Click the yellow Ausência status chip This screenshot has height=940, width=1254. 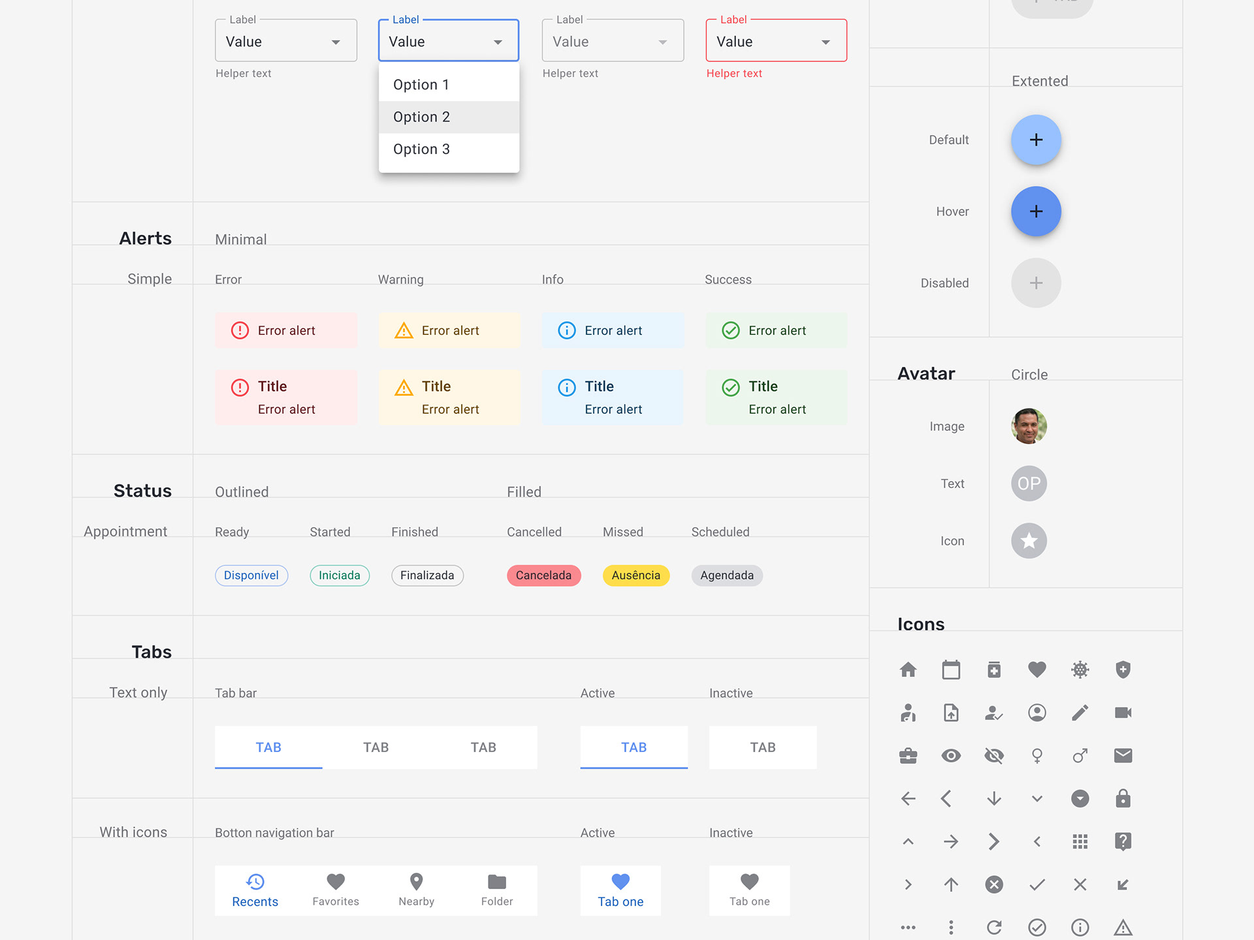coord(635,575)
